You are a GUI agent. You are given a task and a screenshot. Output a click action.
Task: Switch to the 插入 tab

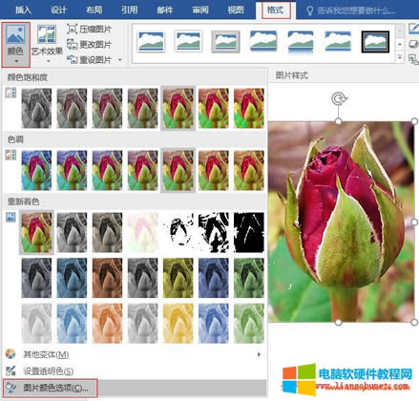pos(23,10)
